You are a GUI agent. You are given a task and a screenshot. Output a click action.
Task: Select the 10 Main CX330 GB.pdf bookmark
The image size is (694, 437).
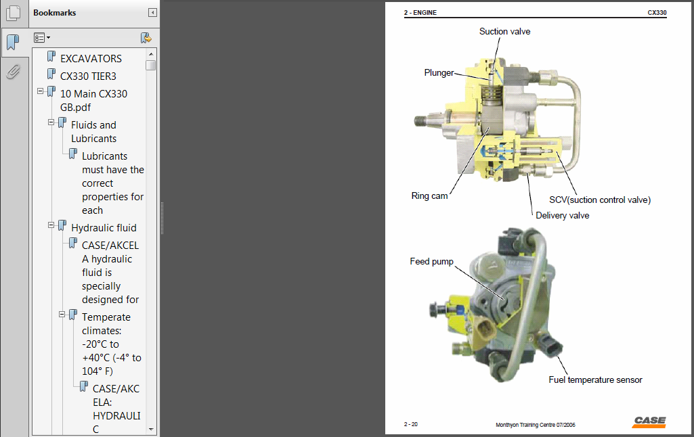click(x=94, y=100)
